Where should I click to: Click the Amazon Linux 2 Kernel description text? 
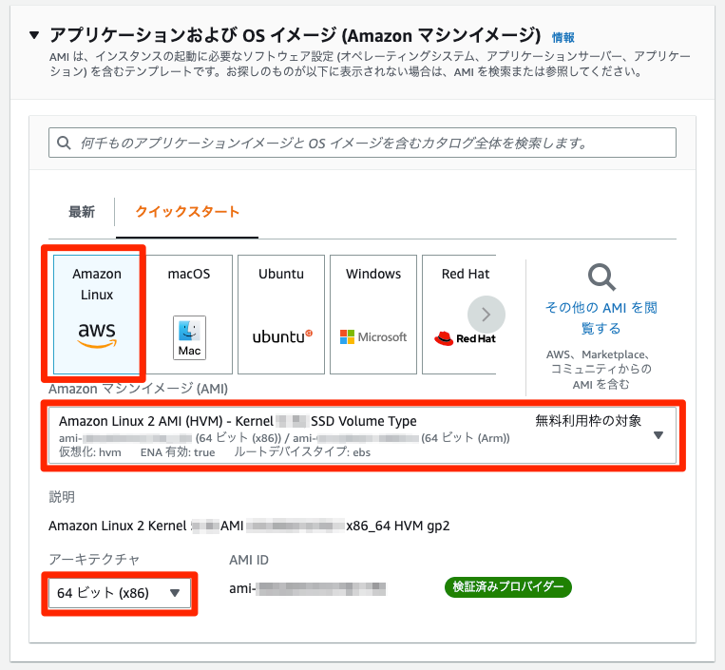coord(249,526)
